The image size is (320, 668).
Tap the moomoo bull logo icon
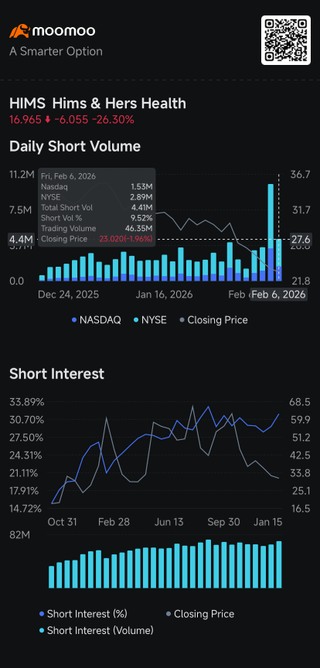[19, 31]
